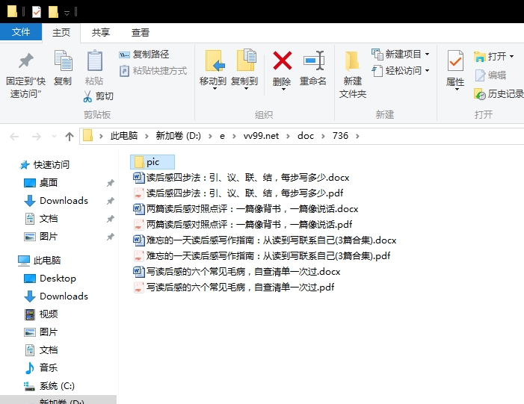Click the New folder icon
The width and height of the screenshot is (524, 404).
pos(352,60)
